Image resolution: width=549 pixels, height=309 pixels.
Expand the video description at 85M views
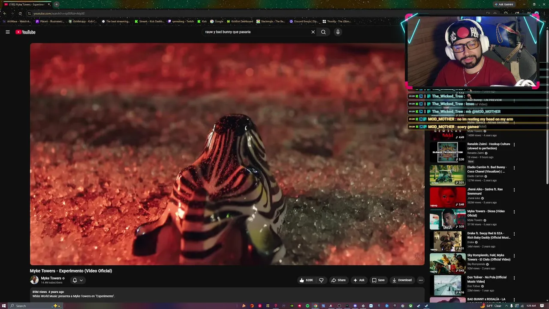(227, 294)
